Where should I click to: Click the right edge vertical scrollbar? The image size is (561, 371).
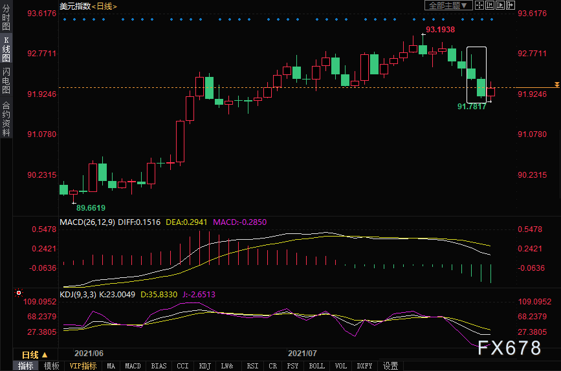[560, 164]
